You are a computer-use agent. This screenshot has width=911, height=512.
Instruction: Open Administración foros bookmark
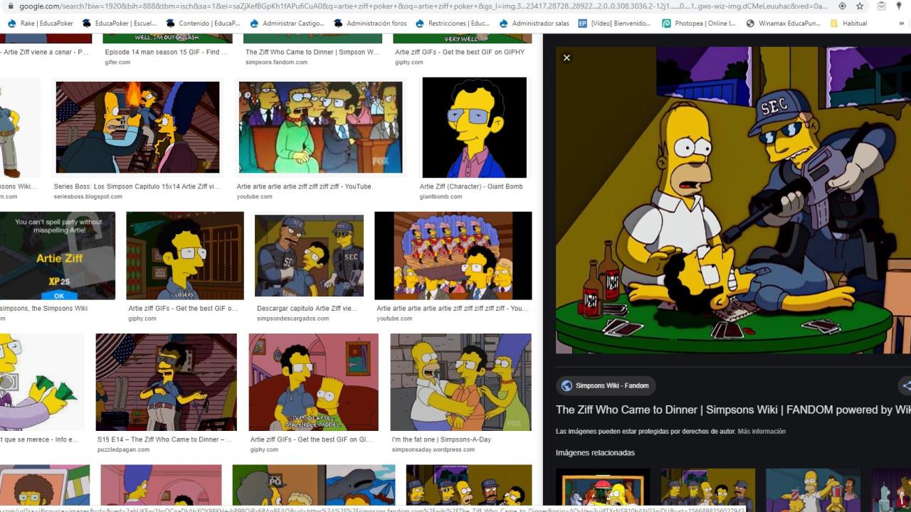tap(370, 23)
